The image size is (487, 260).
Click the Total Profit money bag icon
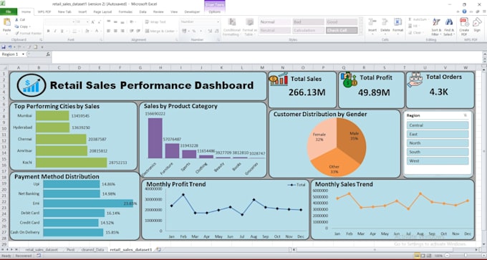pos(349,80)
